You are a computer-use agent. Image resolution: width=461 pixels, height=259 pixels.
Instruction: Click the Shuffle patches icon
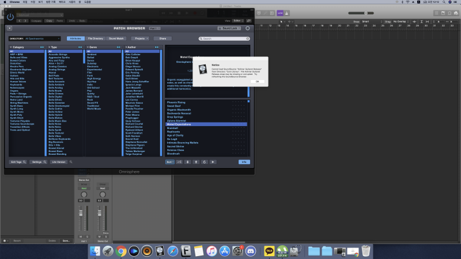pos(179,162)
